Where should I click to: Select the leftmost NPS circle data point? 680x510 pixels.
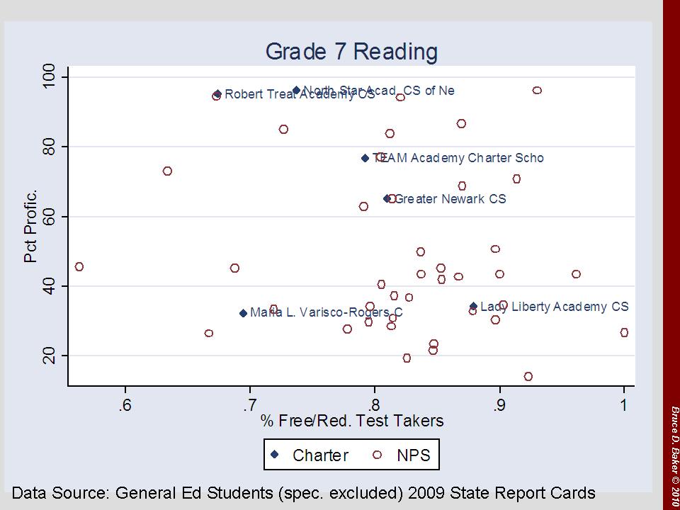pyautogui.click(x=79, y=267)
